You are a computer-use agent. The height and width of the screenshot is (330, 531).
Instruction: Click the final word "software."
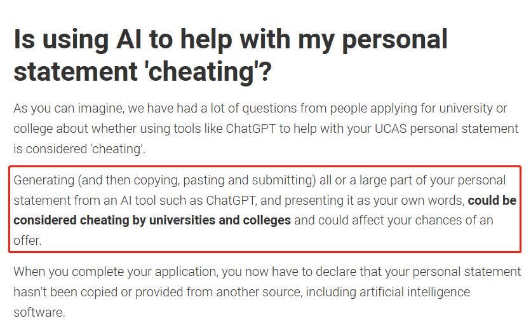[x=39, y=313]
